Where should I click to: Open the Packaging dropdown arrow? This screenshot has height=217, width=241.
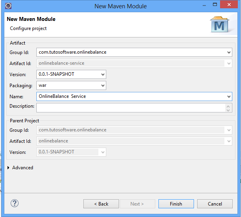(x=103, y=86)
